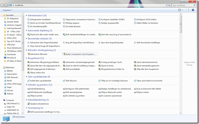Open Skift biometriske indstillinger
199x124 pixels.
pyautogui.click(x=147, y=43)
